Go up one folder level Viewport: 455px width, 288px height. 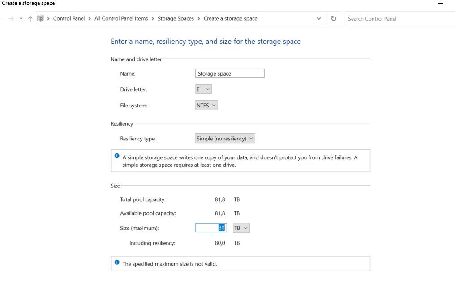pos(30,19)
